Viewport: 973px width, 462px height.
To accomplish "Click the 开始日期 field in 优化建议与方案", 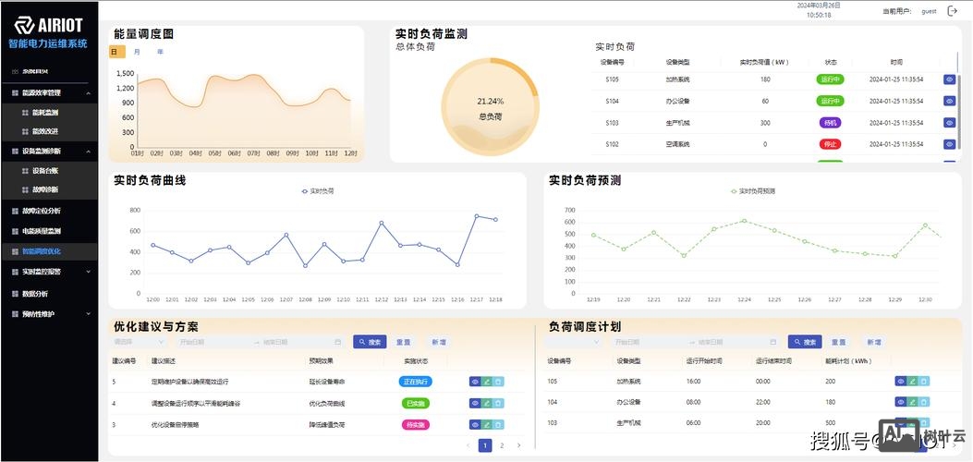I will [213, 342].
